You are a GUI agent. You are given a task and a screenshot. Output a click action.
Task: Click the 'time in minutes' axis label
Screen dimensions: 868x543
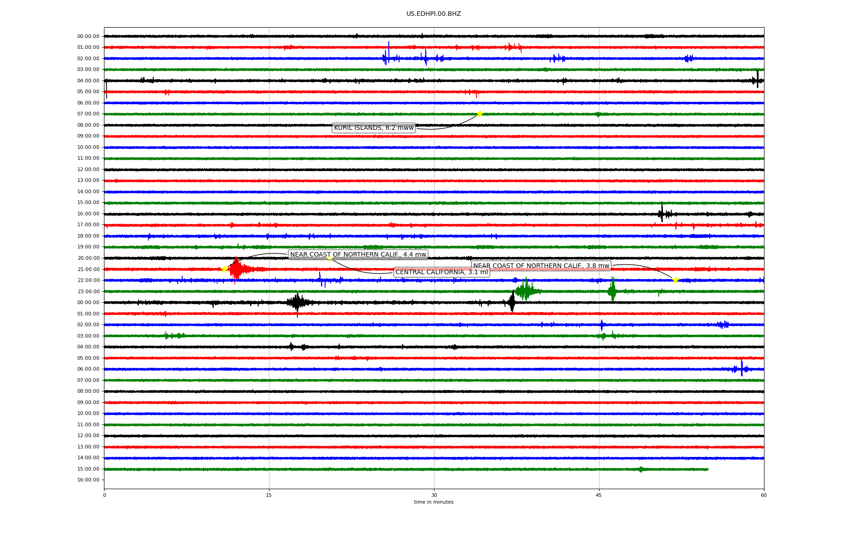coord(433,502)
